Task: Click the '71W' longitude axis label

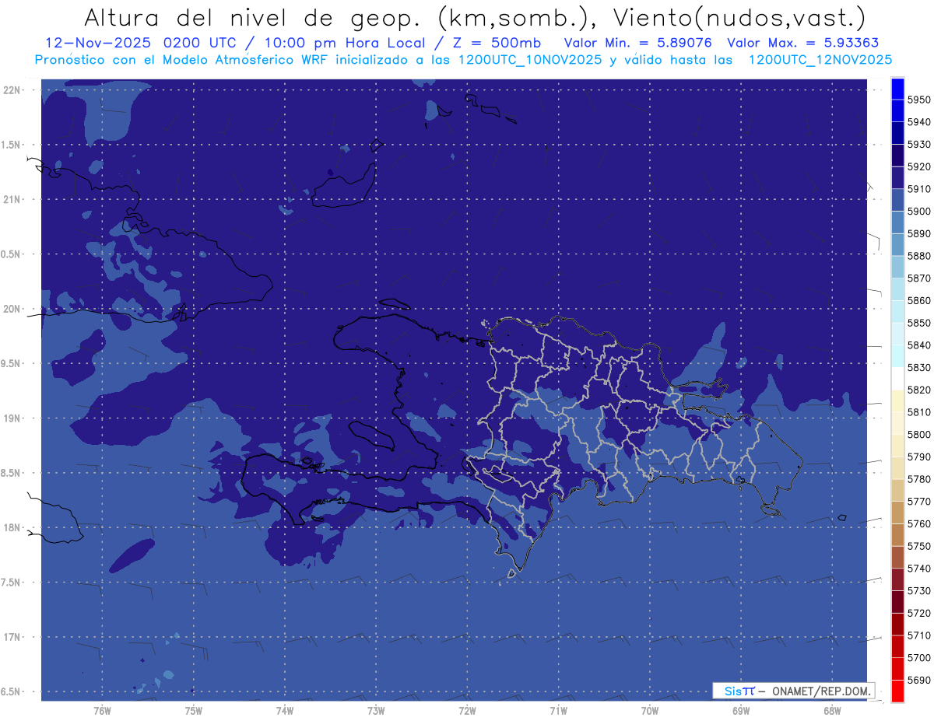Action: click(x=558, y=710)
